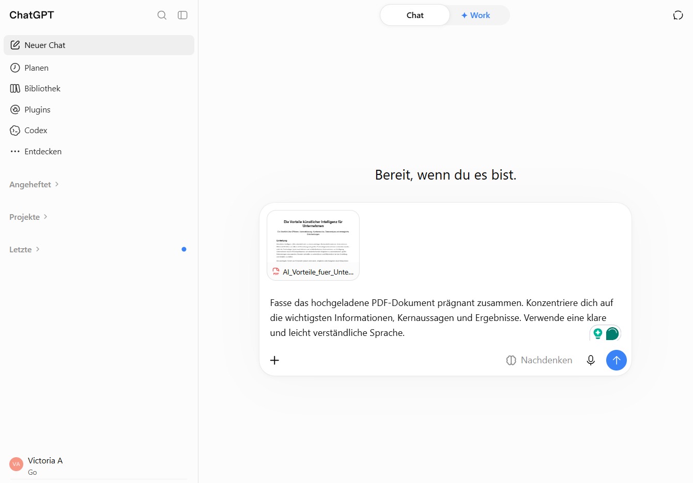The height and width of the screenshot is (483, 693).
Task: Click the blue unread dot beside Letzte
Action: click(184, 249)
